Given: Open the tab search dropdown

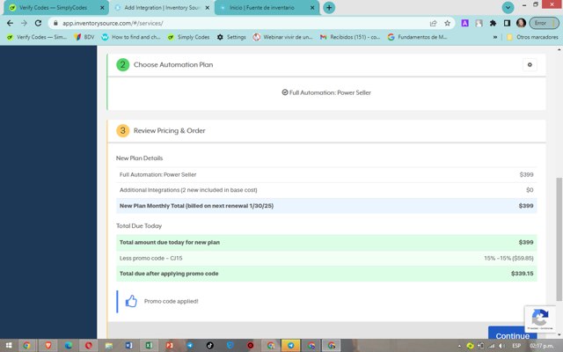Looking at the screenshot, I should (508, 8).
